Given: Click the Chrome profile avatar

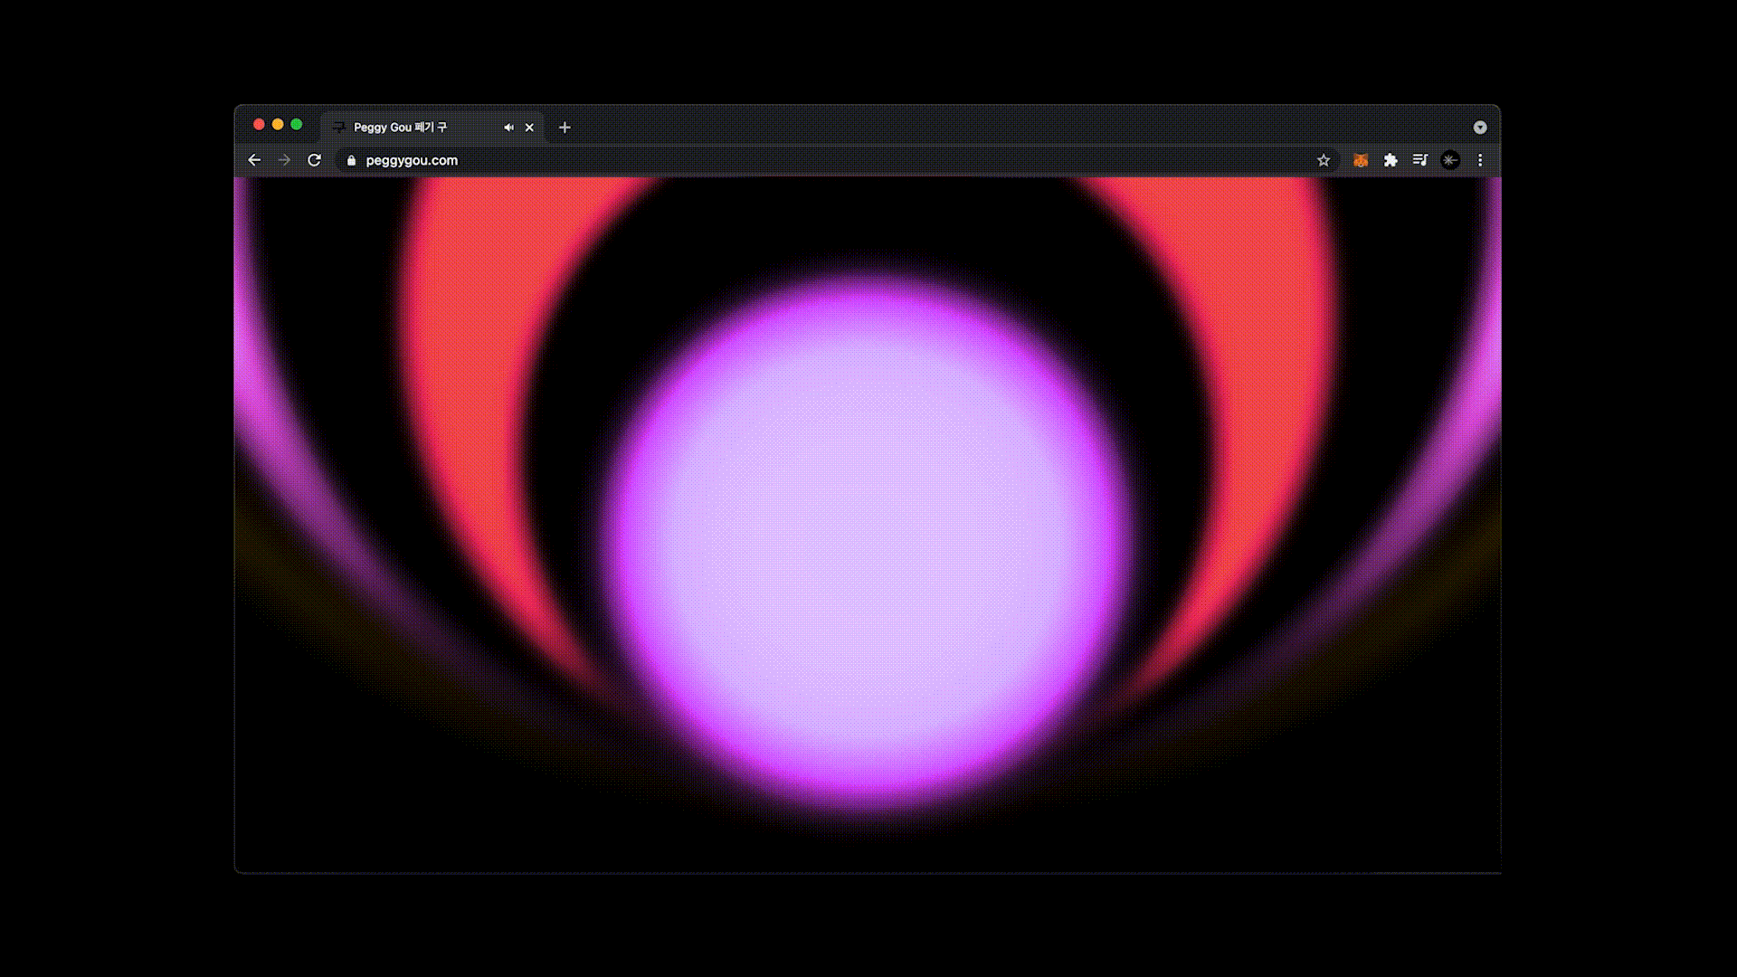Looking at the screenshot, I should tap(1450, 160).
